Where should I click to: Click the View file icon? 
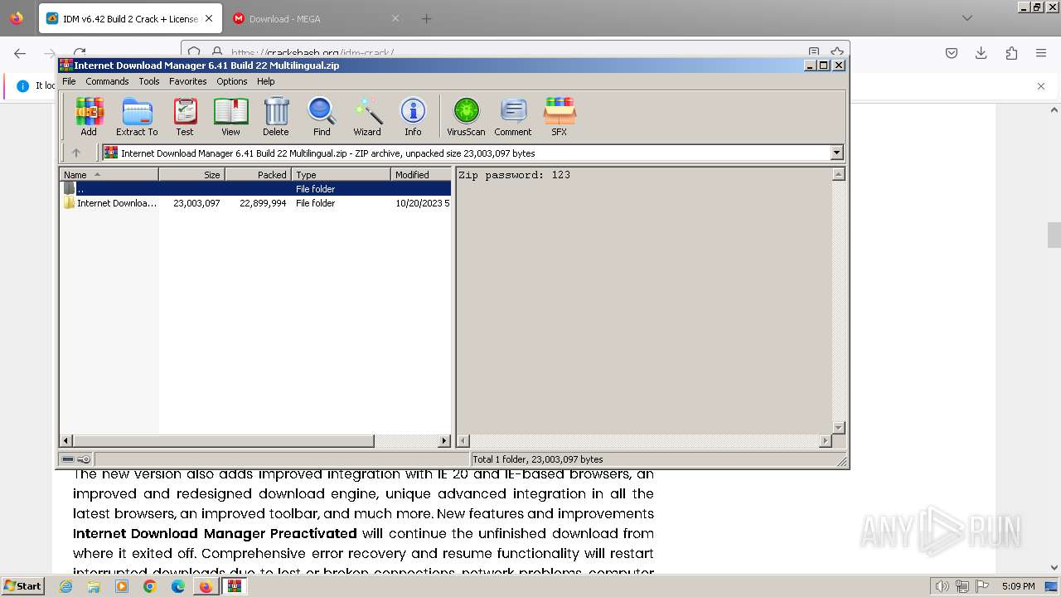point(230,116)
